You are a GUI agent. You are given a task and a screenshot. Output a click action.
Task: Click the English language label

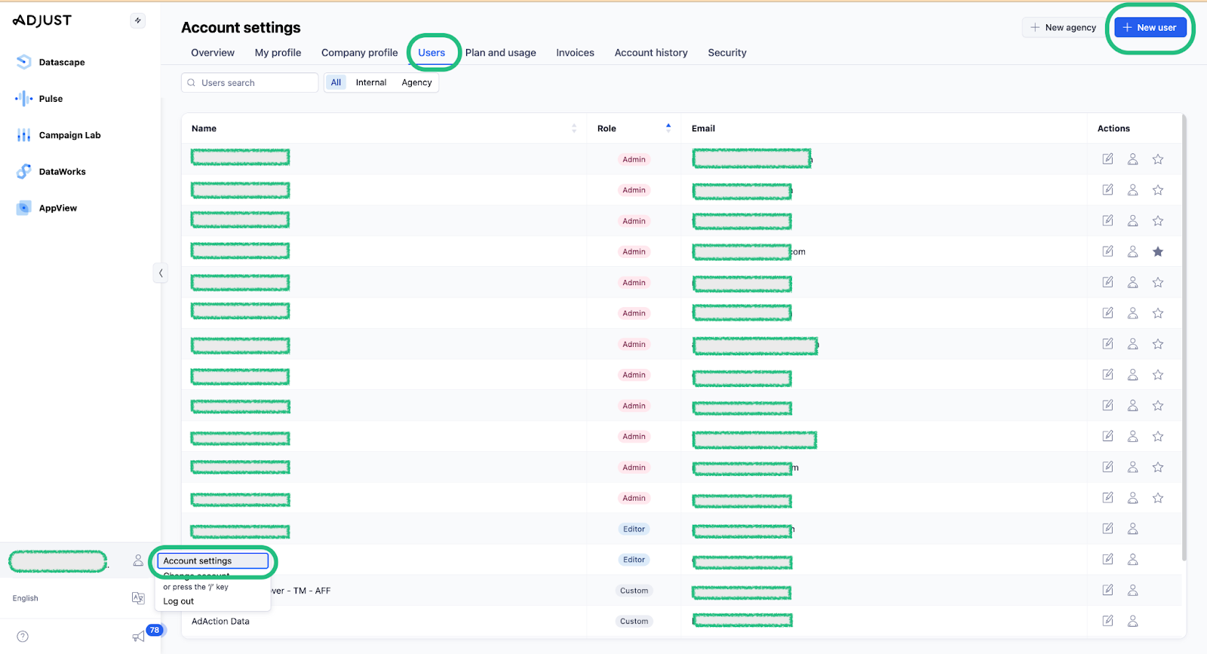point(25,598)
